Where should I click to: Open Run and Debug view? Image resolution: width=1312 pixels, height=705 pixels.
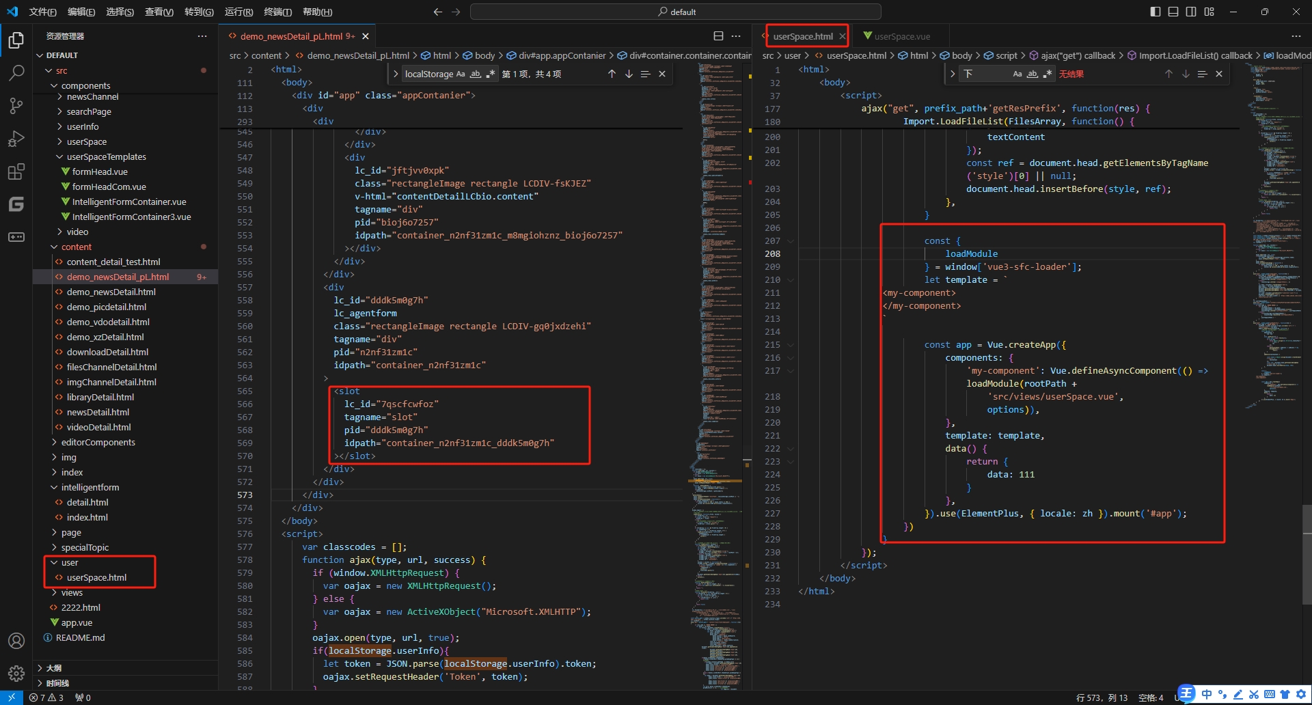click(x=16, y=139)
